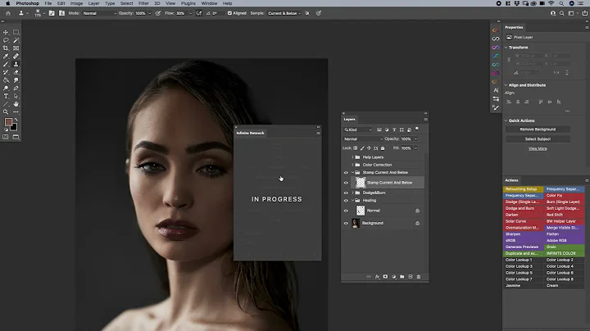
Task: Select the Lasso tool
Action: [6, 40]
